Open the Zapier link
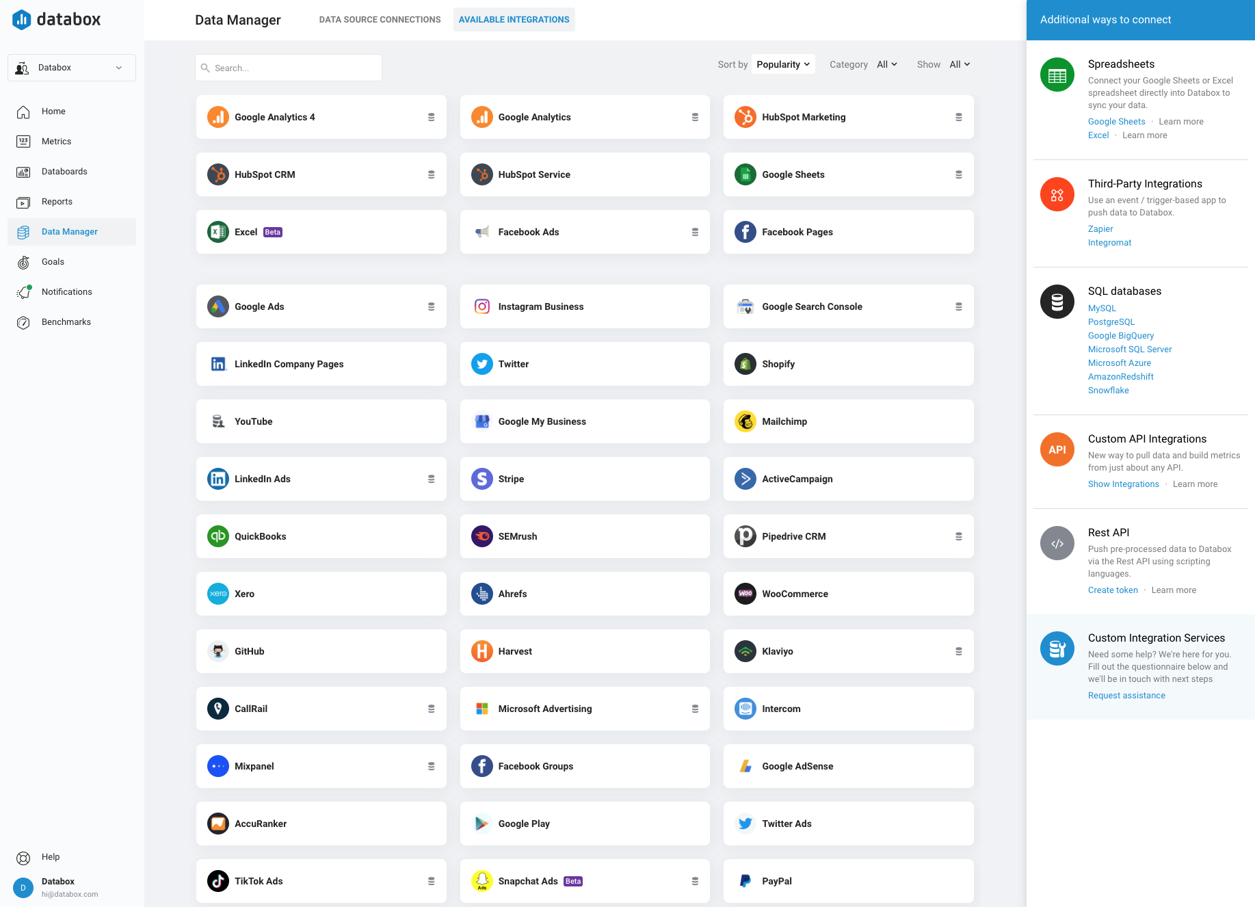 [1100, 229]
